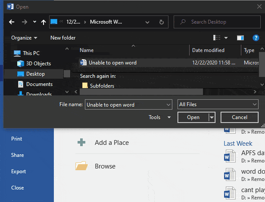Image resolution: width=265 pixels, height=202 pixels.
Task: Change the view layout icon
Action: pos(217,38)
